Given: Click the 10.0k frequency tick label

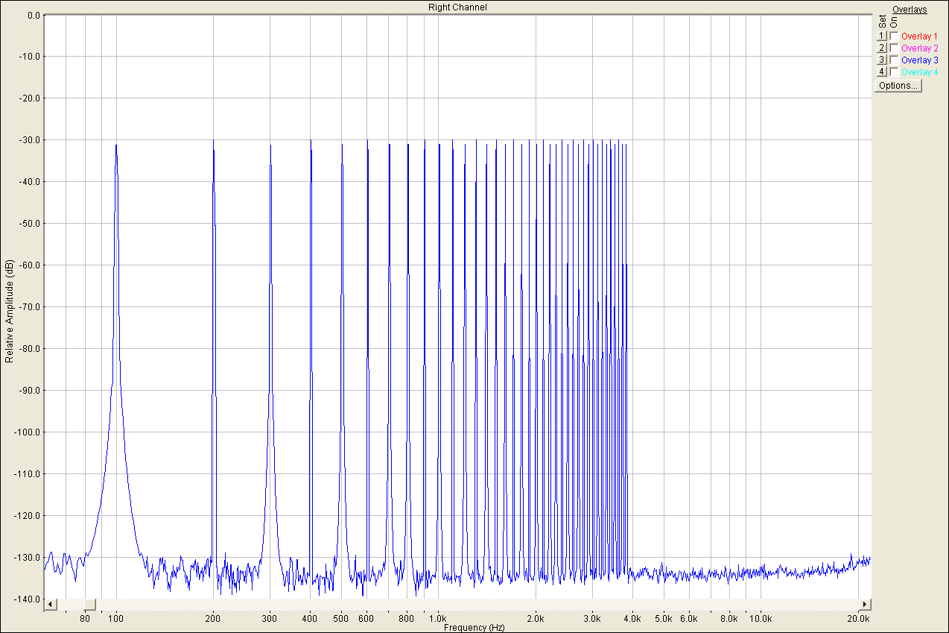Looking at the screenshot, I should 761,618.
